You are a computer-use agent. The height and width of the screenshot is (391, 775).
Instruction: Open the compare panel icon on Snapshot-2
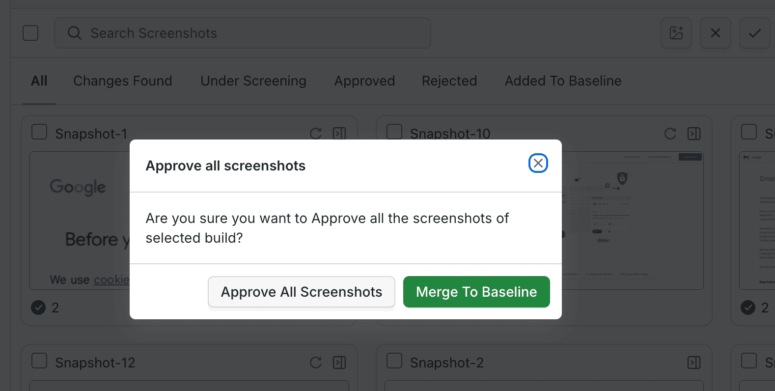693,363
